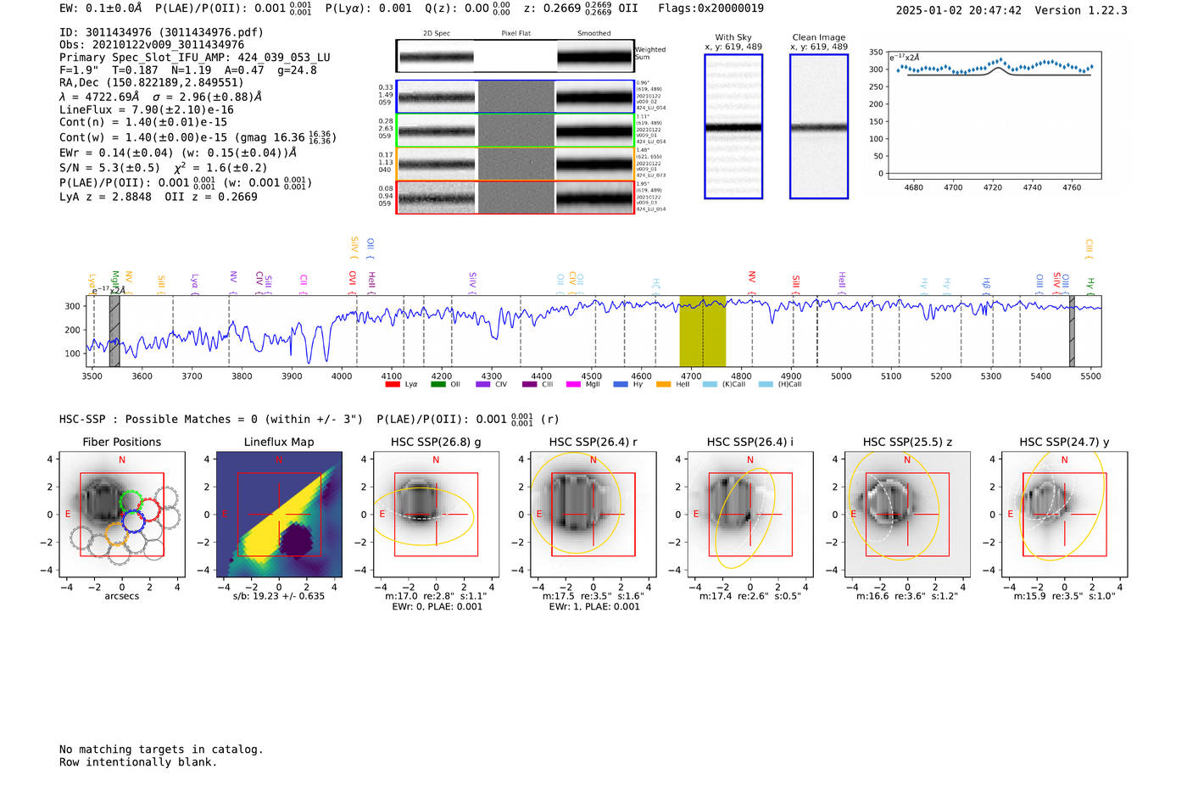The width and height of the screenshot is (1187, 808).
Task: Click the 'Flags:0x20000019' header text
Action: 711,8
